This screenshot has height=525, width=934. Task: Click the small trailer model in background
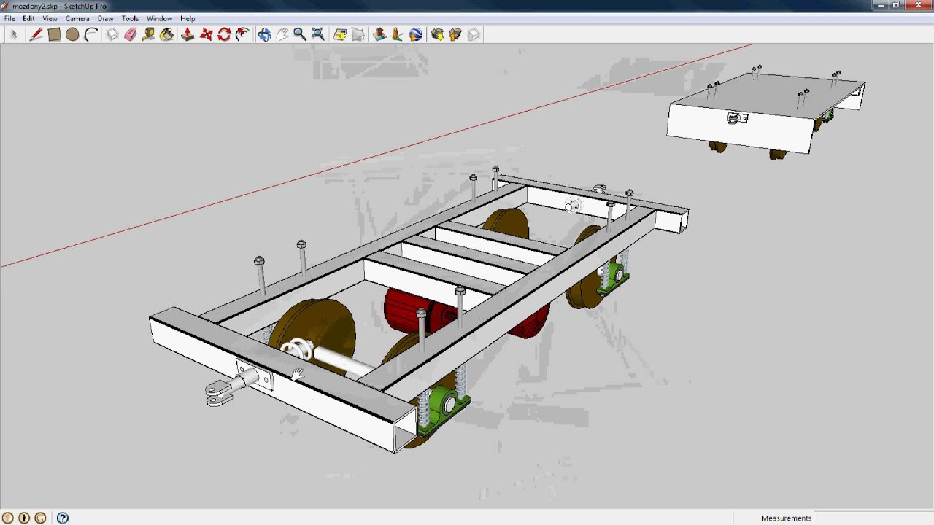(x=766, y=112)
